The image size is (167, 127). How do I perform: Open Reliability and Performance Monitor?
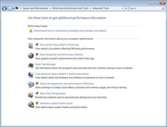click(61, 54)
